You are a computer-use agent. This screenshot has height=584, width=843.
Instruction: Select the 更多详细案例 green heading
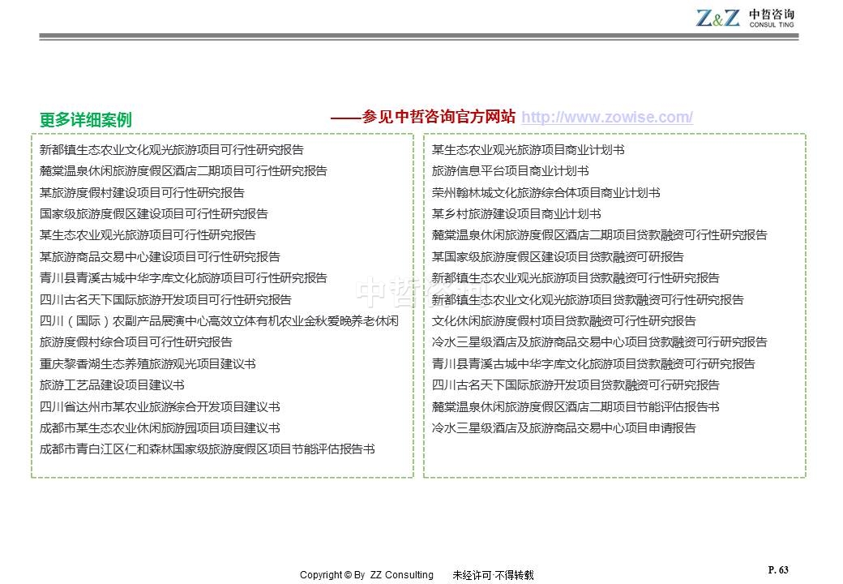coord(85,120)
